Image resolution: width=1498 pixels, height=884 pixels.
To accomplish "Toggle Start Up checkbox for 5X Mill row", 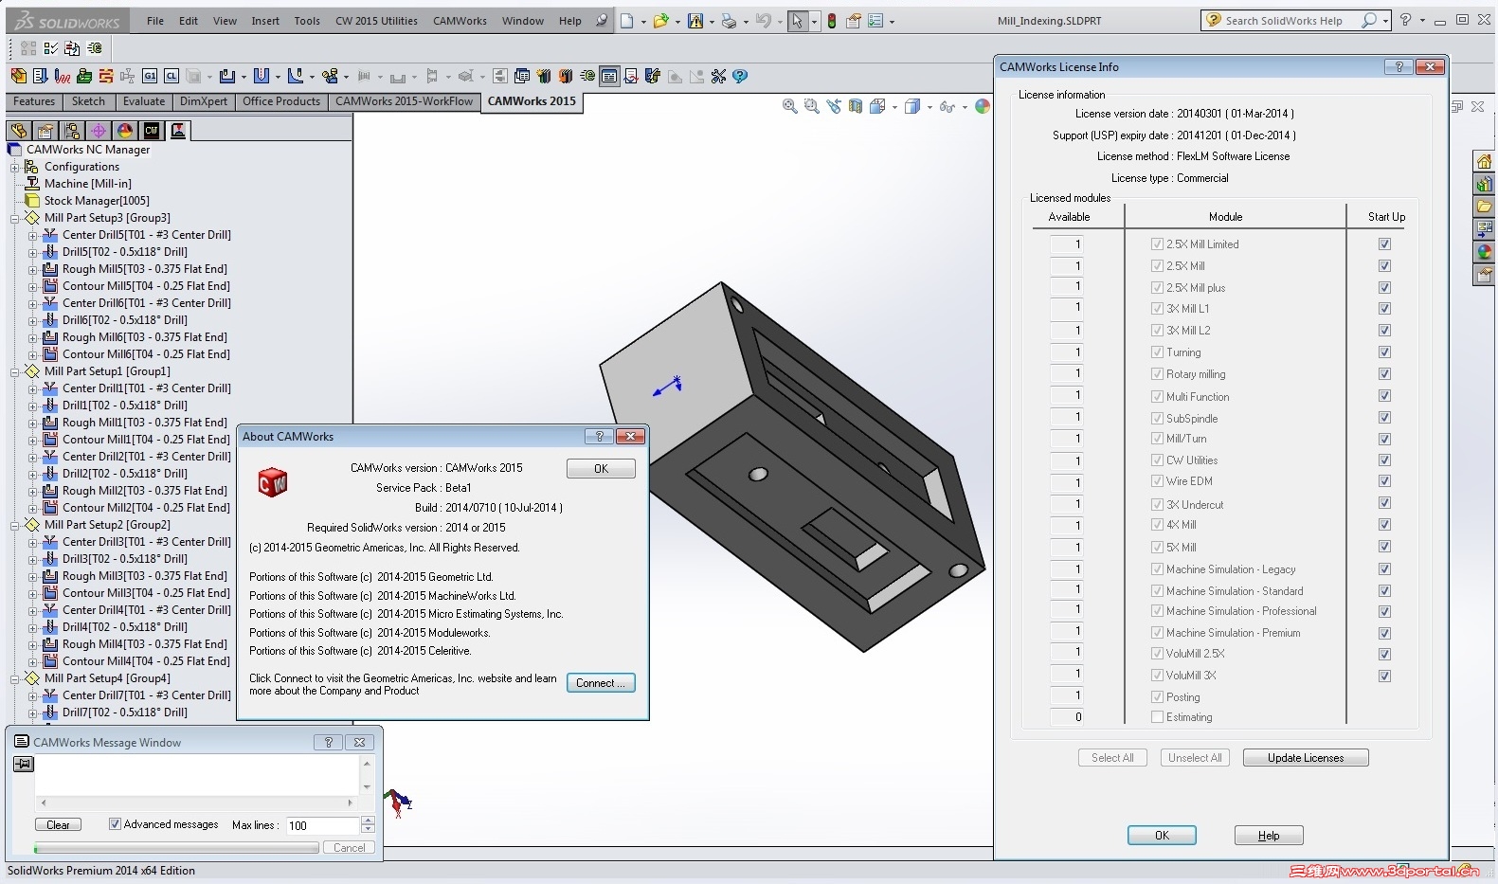I will [1384, 547].
